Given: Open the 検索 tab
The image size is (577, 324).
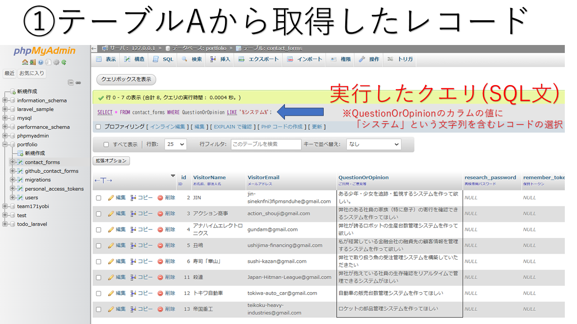Looking at the screenshot, I should click(x=192, y=59).
